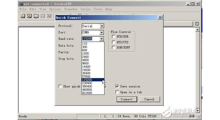Click the greyed Disconnect toolbar icon
Screen dimensions: 220x120
point(49,16)
